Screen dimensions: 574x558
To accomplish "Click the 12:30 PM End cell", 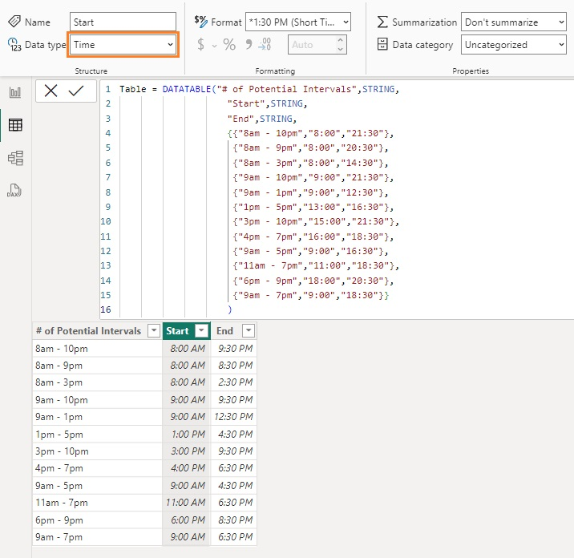I will 233,417.
